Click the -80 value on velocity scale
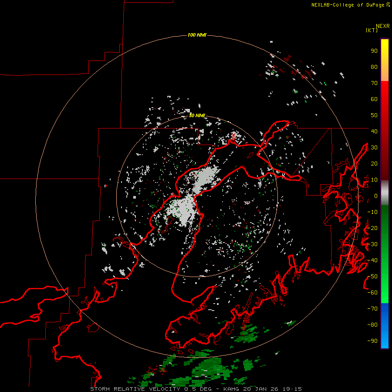The width and height of the screenshot is (392, 392). point(372,325)
